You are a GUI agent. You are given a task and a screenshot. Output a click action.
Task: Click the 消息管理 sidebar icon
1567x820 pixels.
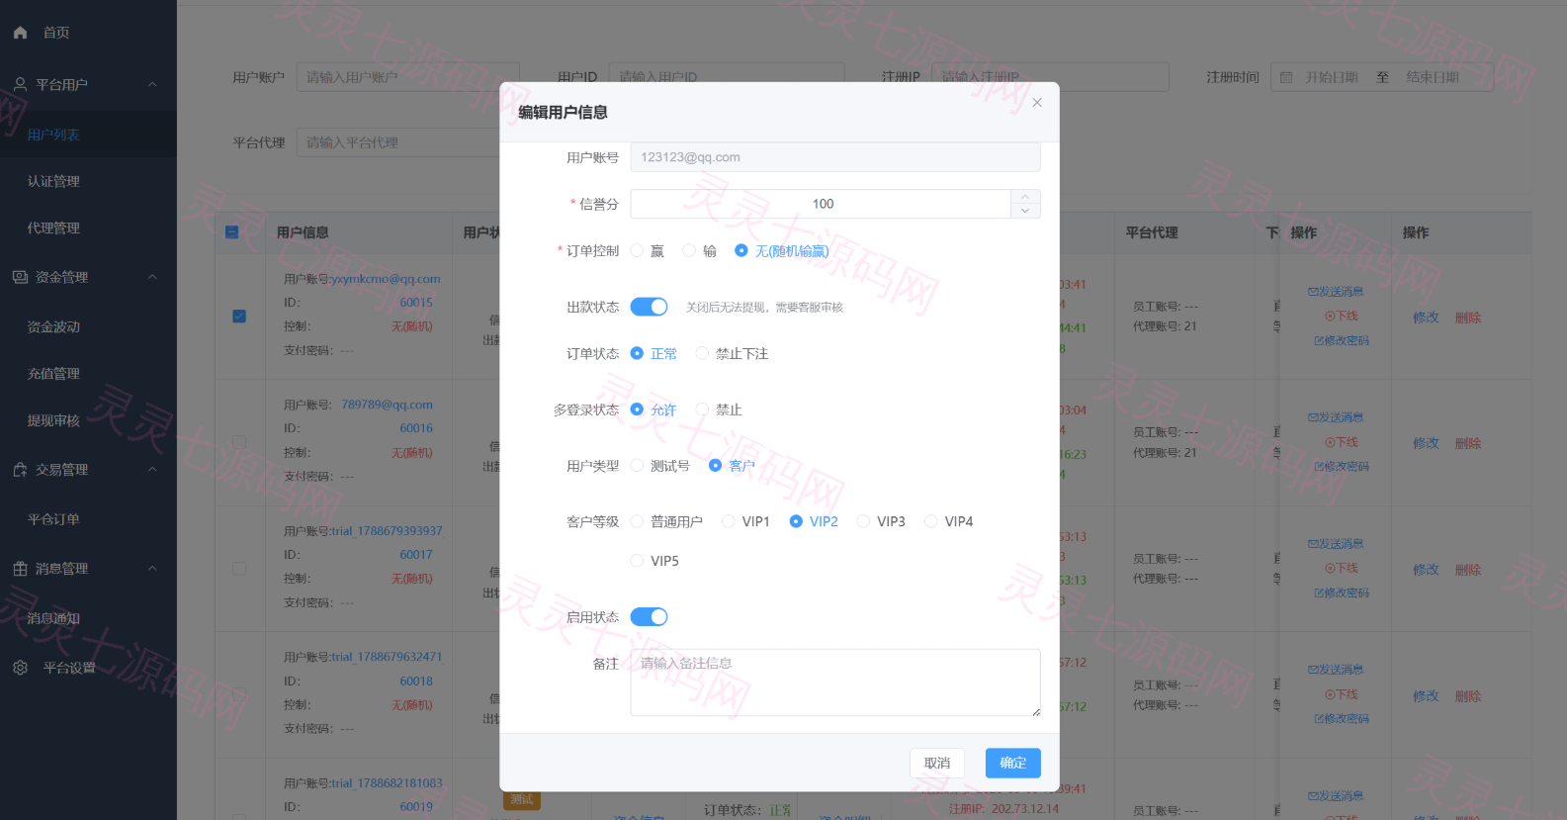[20, 569]
